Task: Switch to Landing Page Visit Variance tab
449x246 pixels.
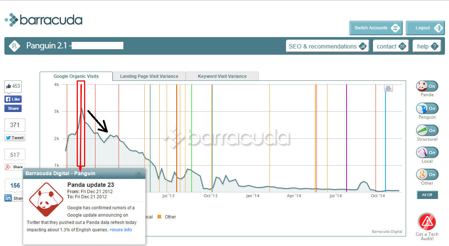Action: pos(149,76)
